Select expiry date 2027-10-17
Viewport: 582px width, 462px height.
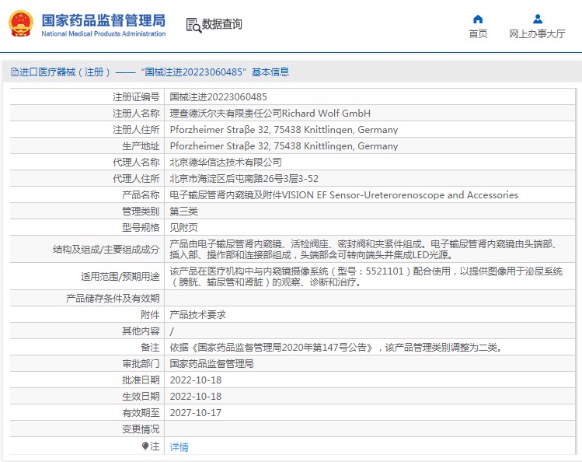click(196, 412)
